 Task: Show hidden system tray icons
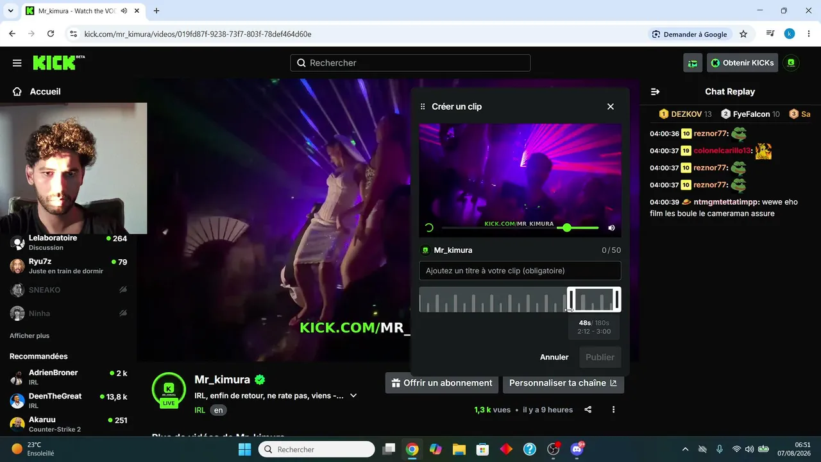pyautogui.click(x=685, y=449)
